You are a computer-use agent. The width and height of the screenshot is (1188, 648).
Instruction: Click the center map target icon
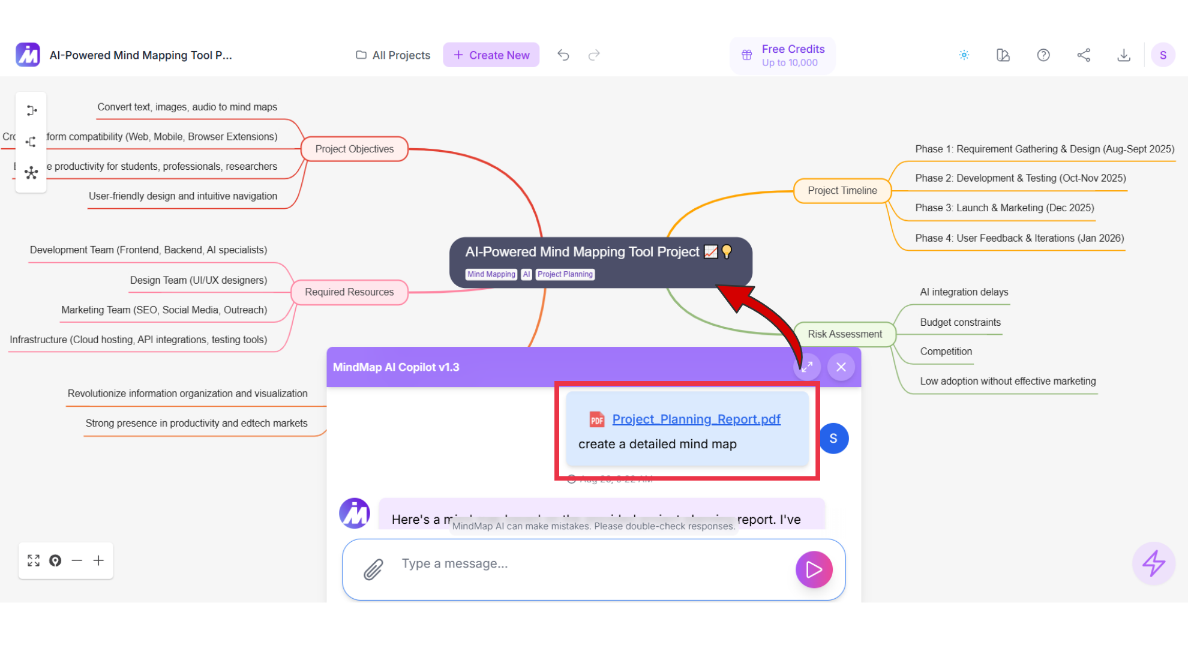tap(55, 560)
